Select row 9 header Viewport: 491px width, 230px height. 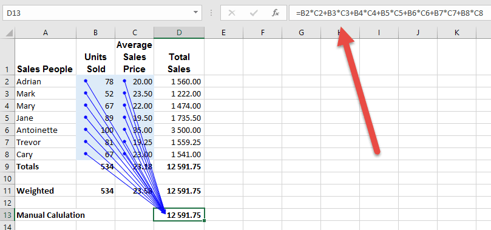pos(7,166)
